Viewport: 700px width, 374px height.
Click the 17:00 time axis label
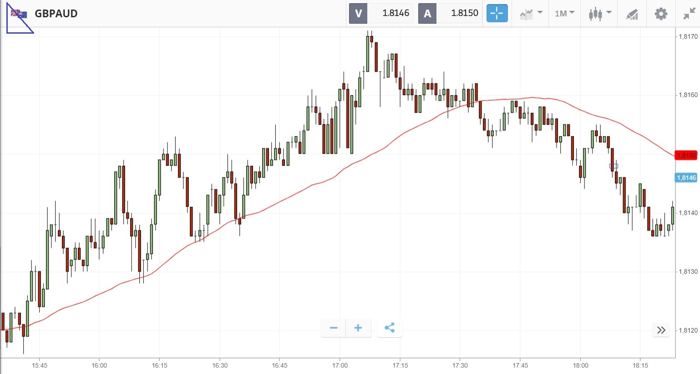[x=340, y=365]
